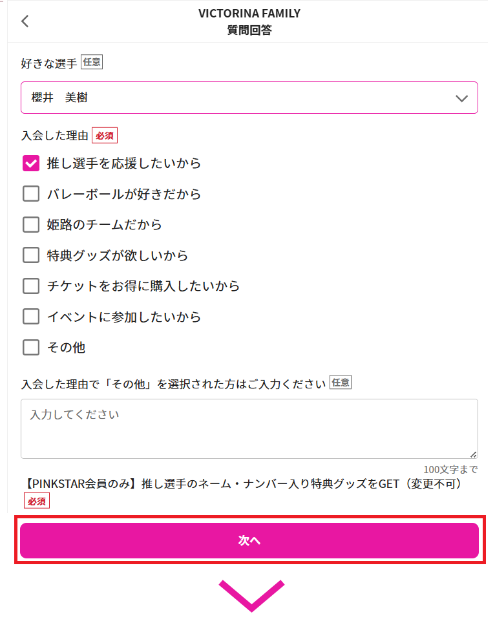Open the 好きな選手 player dropdown
The image size is (495, 623).
[249, 98]
